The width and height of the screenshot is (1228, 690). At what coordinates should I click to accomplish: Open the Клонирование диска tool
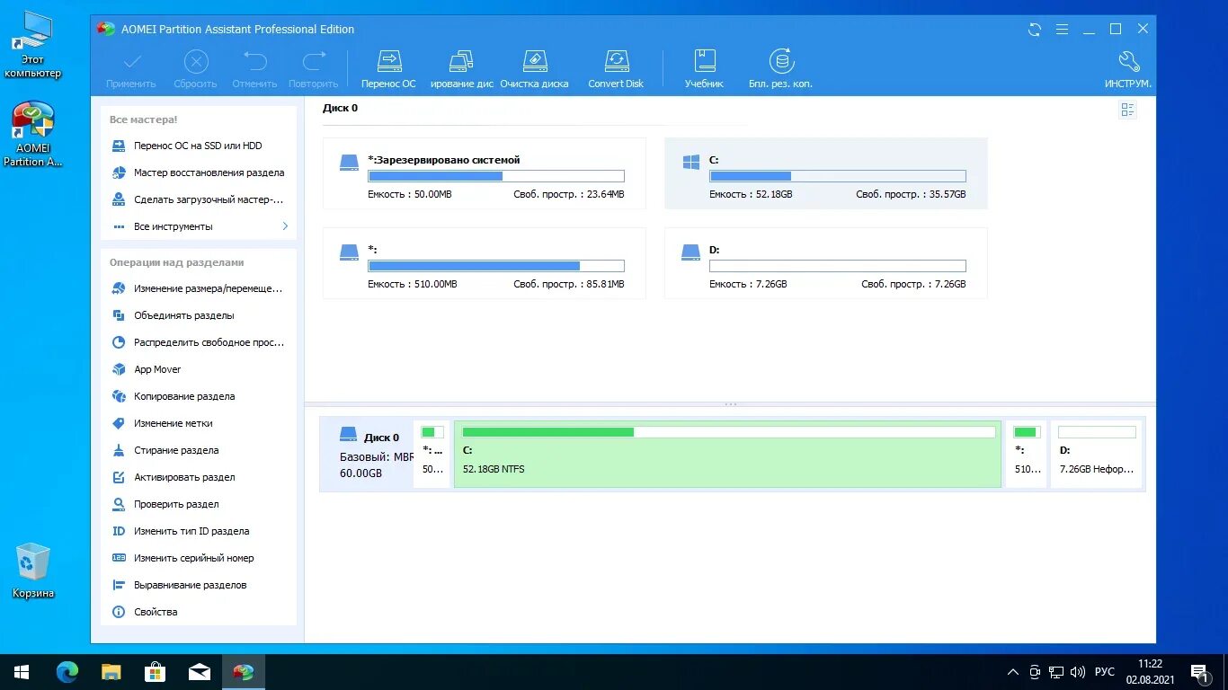tap(460, 67)
